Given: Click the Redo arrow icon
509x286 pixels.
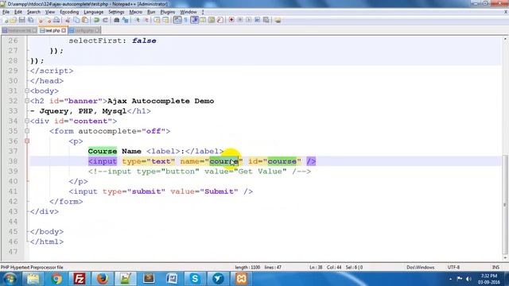Looking at the screenshot, I should (106, 20).
